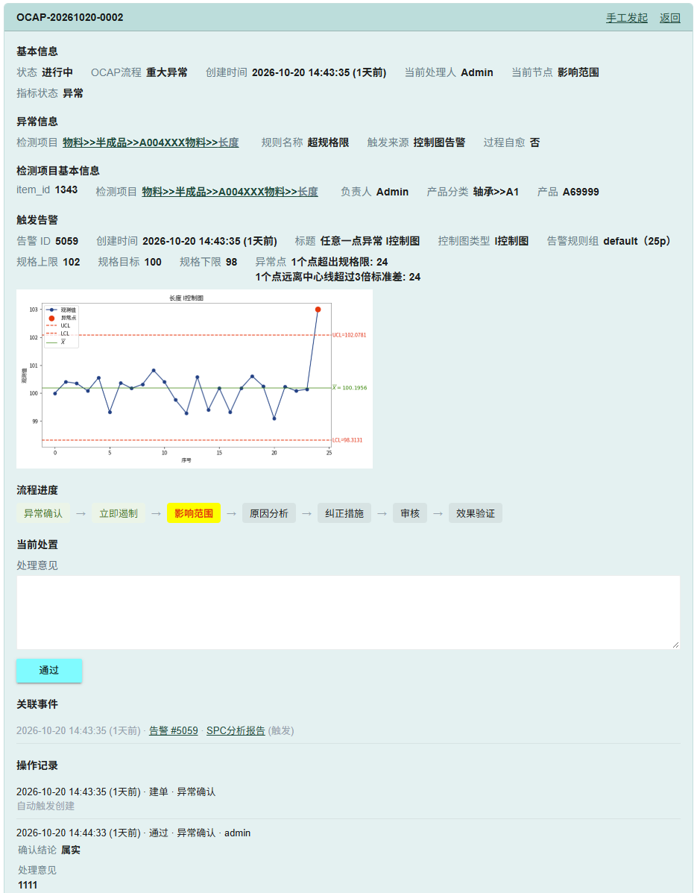Select the 纠正措施 workflow step
This screenshot has width=697, height=893.
point(344,513)
